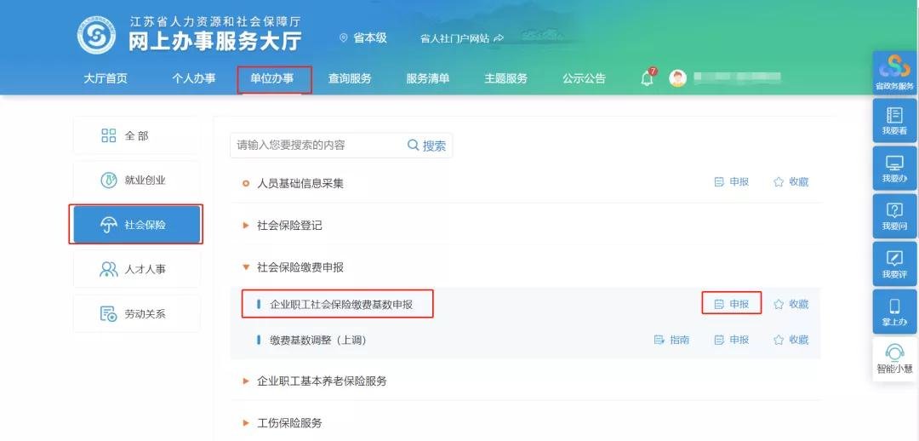Screen dimensions: 919x441
Task: Open 省政务服务 from right sidebar
Action: (x=893, y=72)
